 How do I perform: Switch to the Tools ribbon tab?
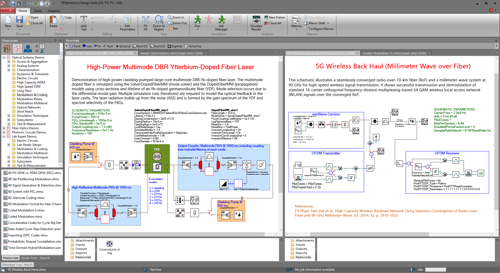pos(38,11)
